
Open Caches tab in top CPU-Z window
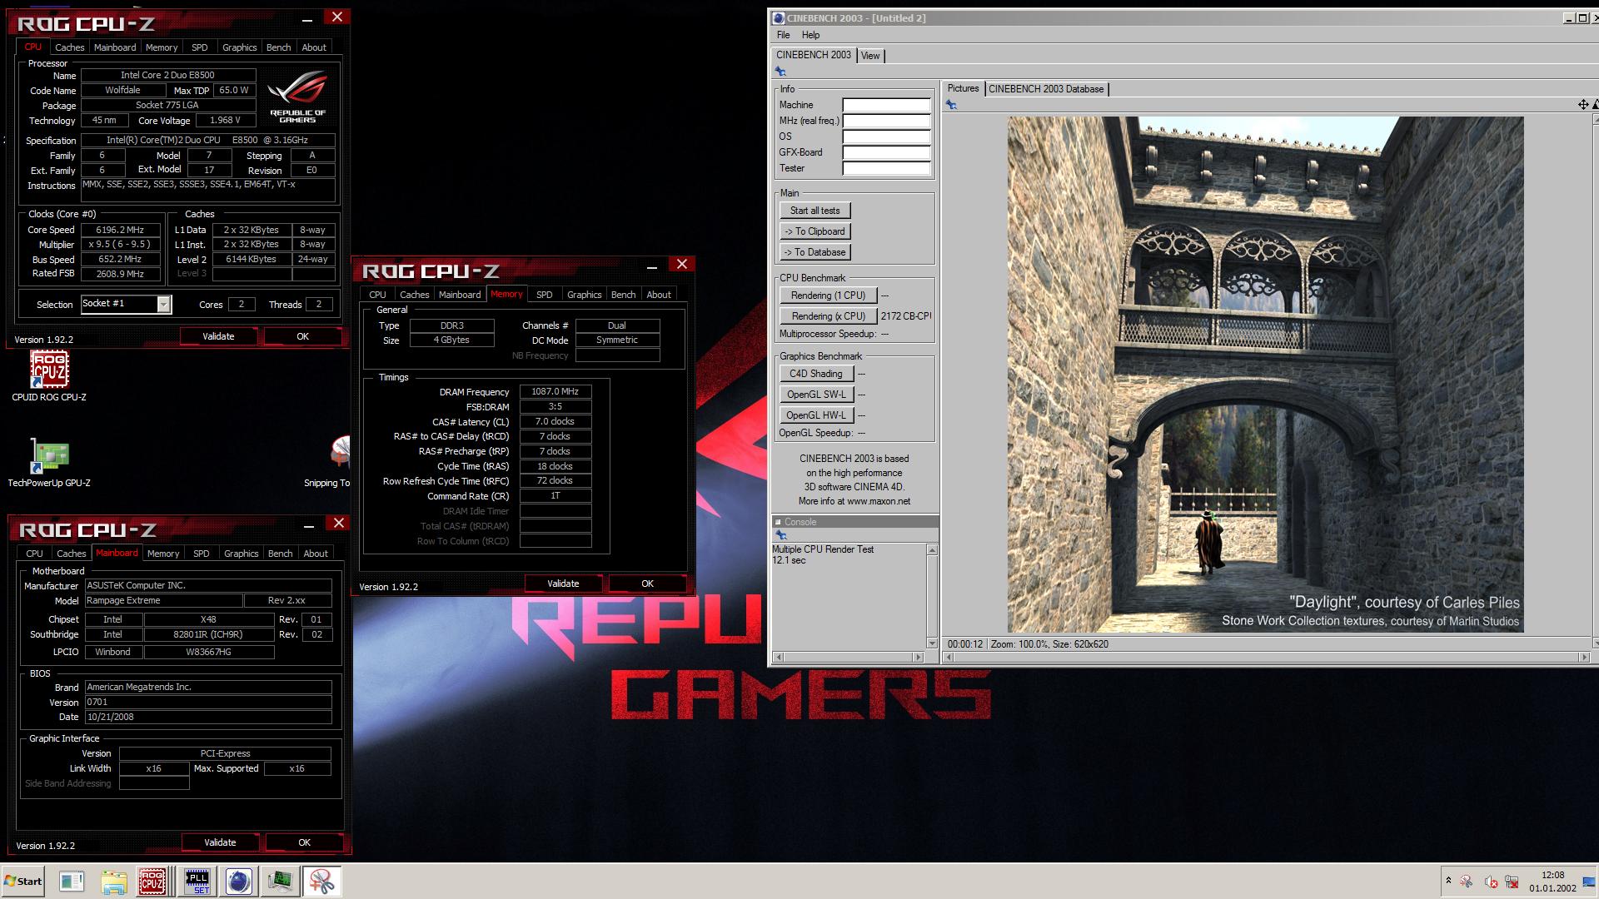(69, 47)
